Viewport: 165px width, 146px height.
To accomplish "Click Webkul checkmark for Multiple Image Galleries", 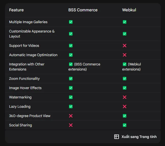I will (125, 22).
